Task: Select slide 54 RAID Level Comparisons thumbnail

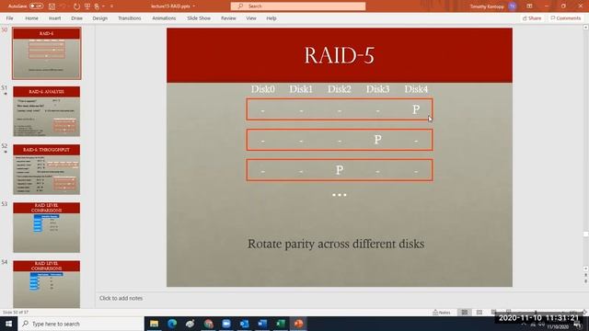Action: point(47,284)
